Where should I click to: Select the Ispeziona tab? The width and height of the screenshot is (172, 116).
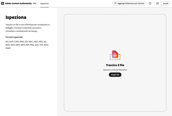click(44, 4)
